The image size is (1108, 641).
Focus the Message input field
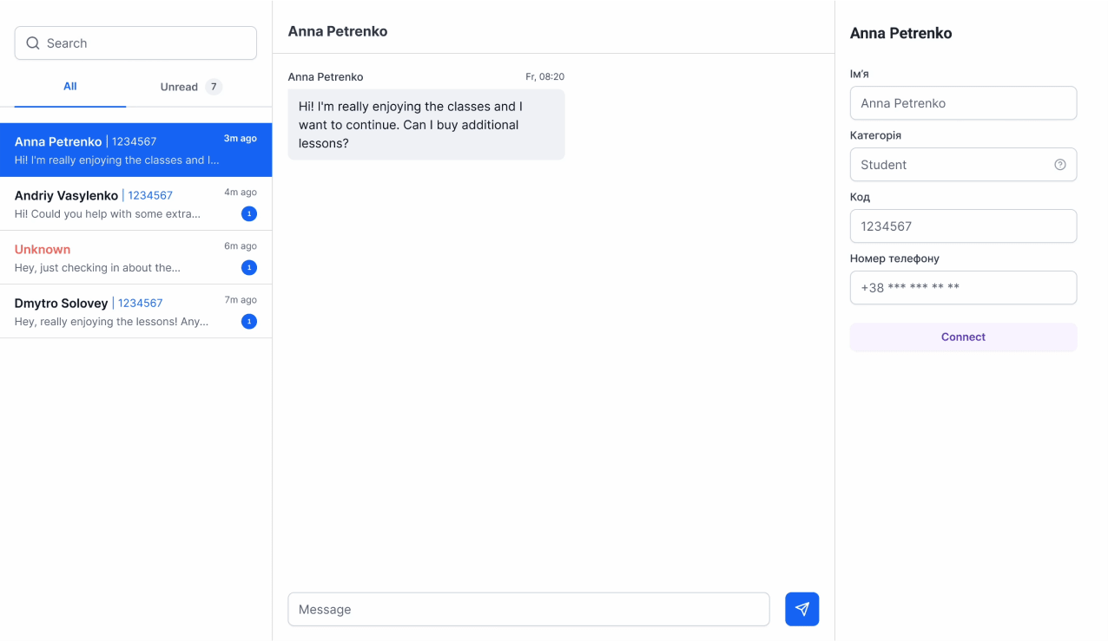(528, 609)
